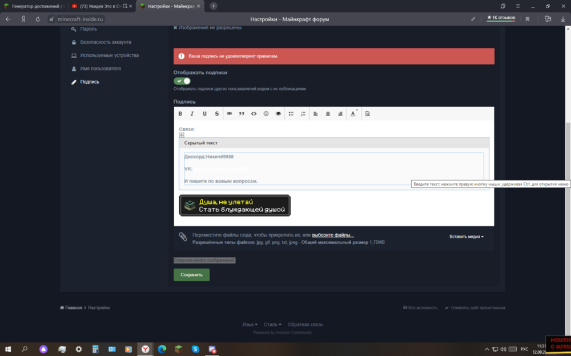Open browser downloads
This screenshot has width=571, height=356.
coord(562,19)
